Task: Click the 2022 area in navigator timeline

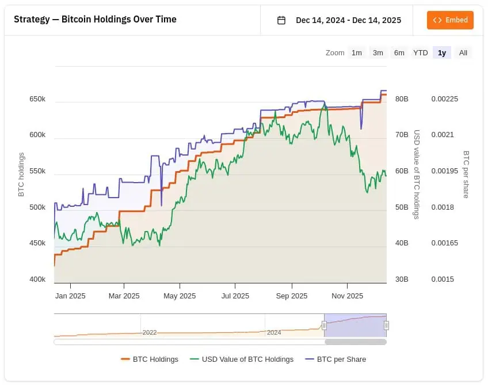Action: pos(150,332)
